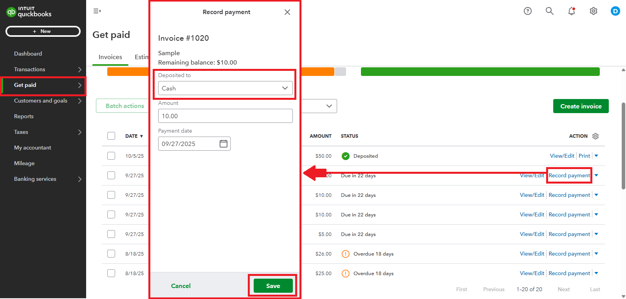Image resolution: width=626 pixels, height=299 pixels.
Task: Switch to the Invoices tab
Action: pyautogui.click(x=110, y=57)
